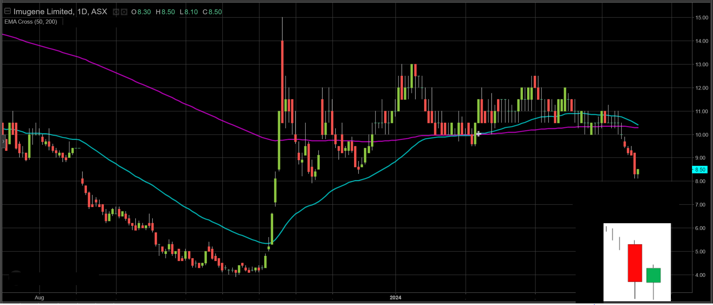Click the Aug label on time axis
713x305 pixels.
coord(39,297)
